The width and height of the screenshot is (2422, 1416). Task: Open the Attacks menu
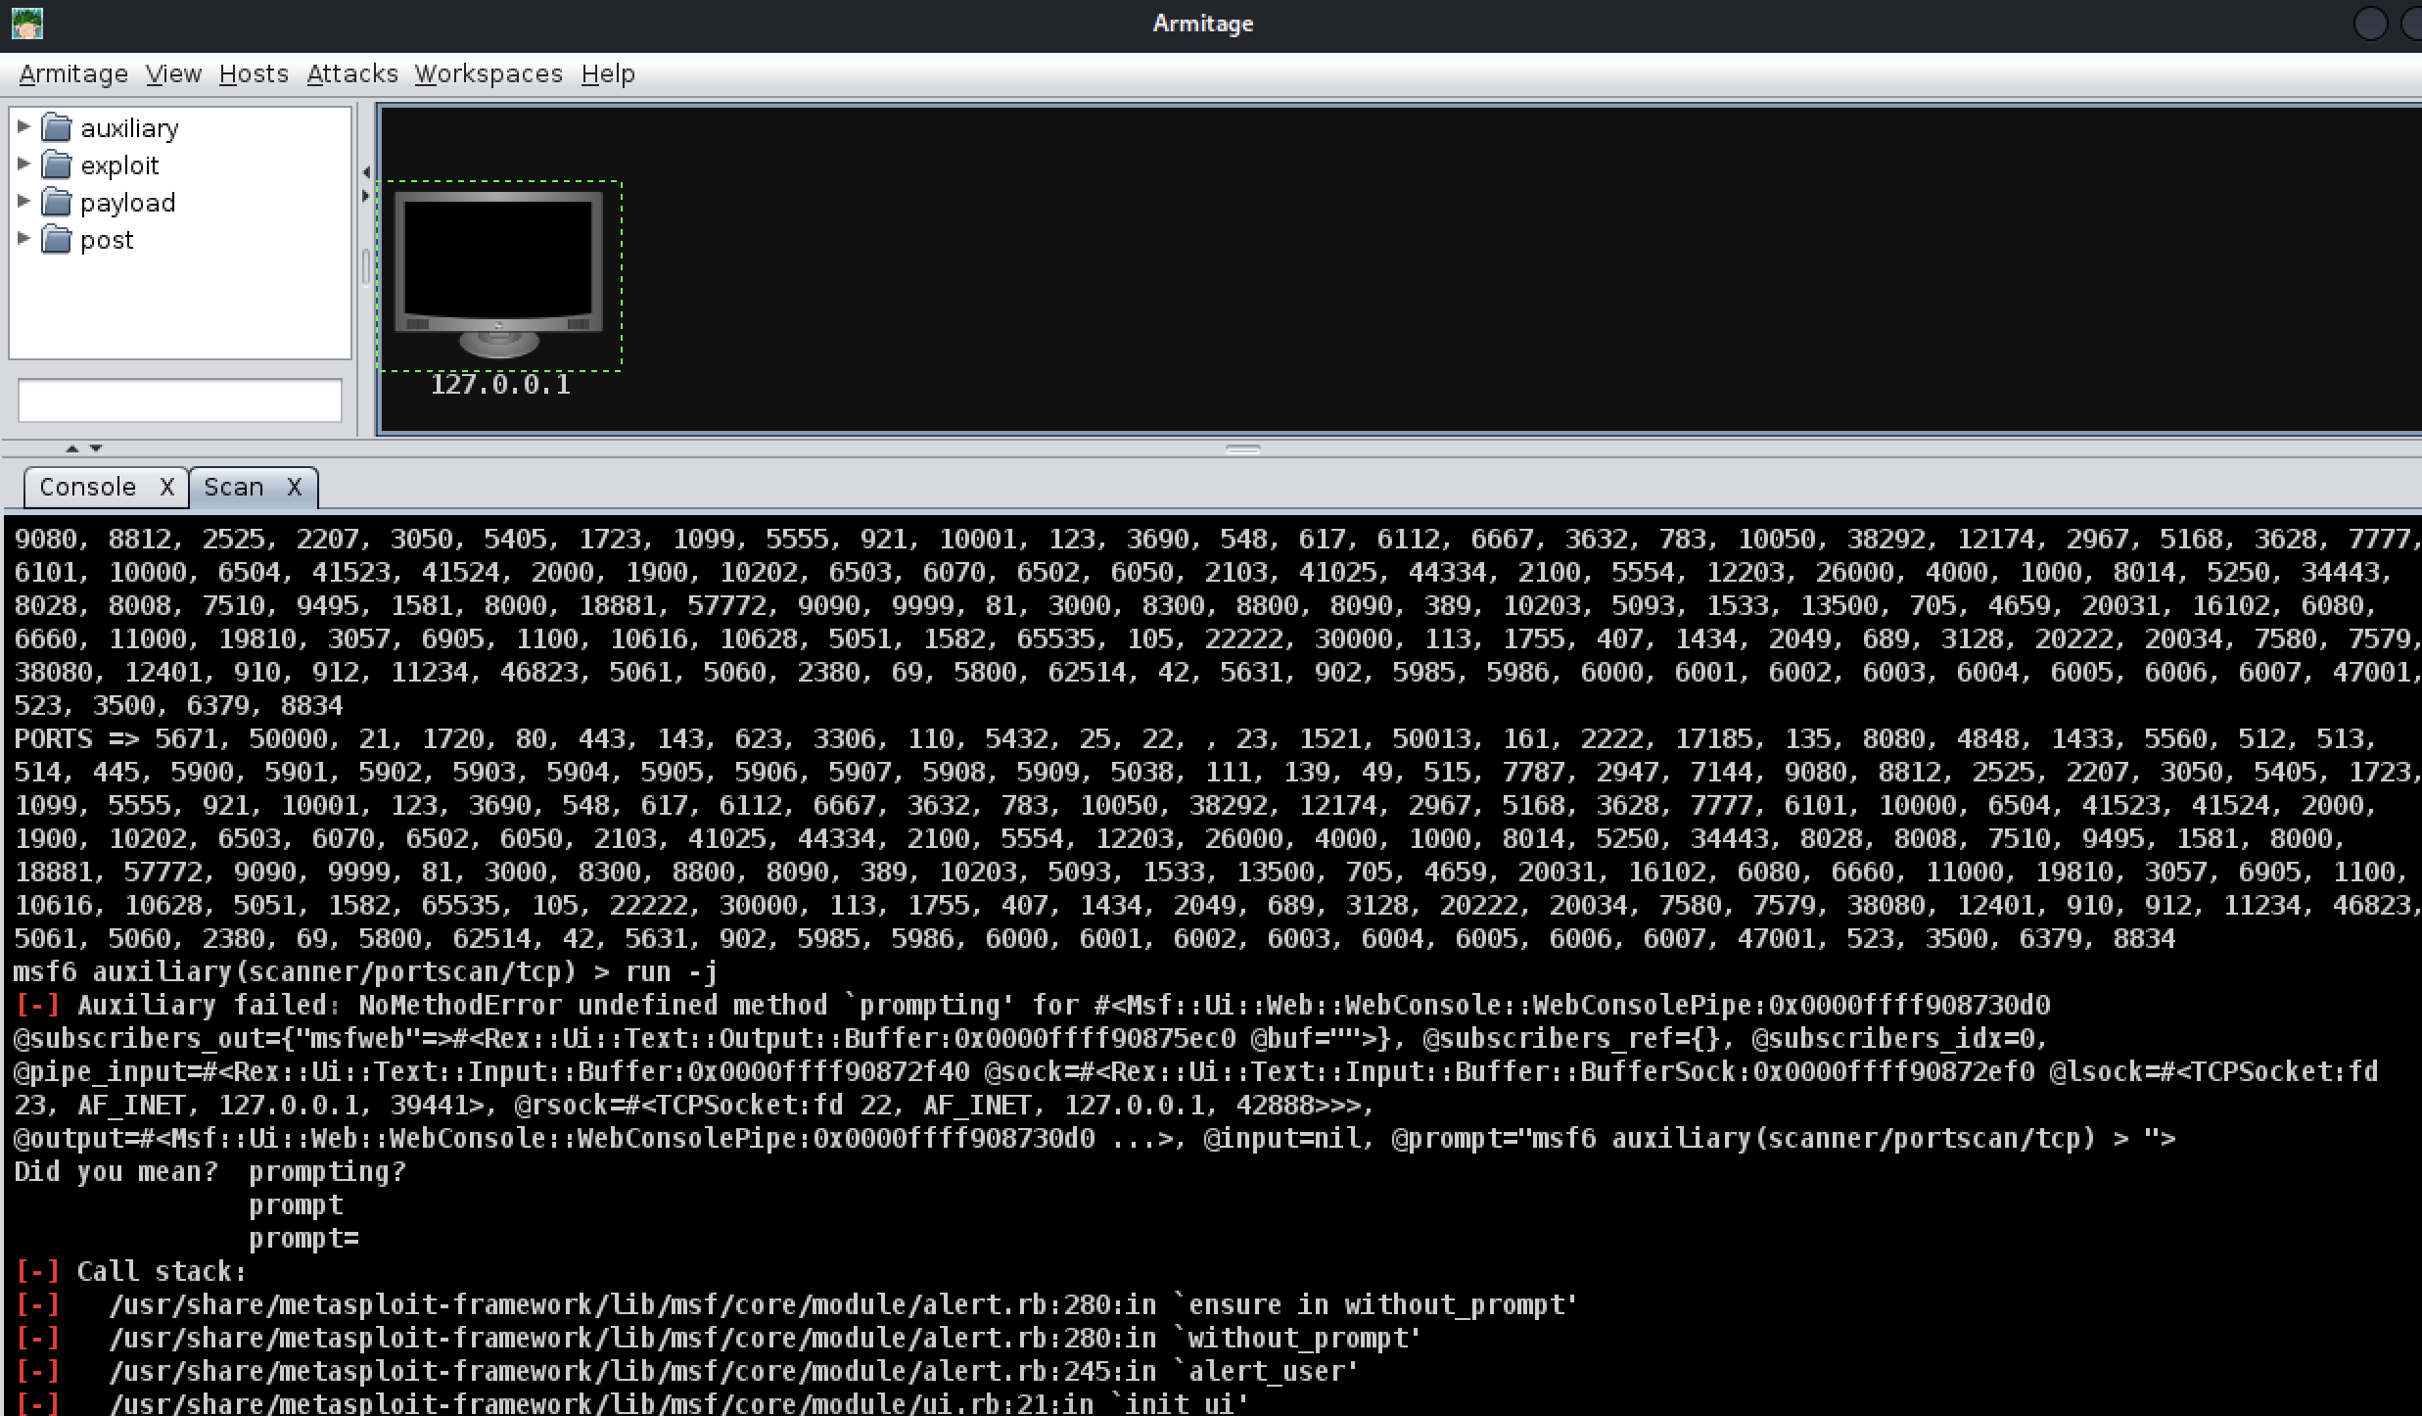click(x=352, y=74)
